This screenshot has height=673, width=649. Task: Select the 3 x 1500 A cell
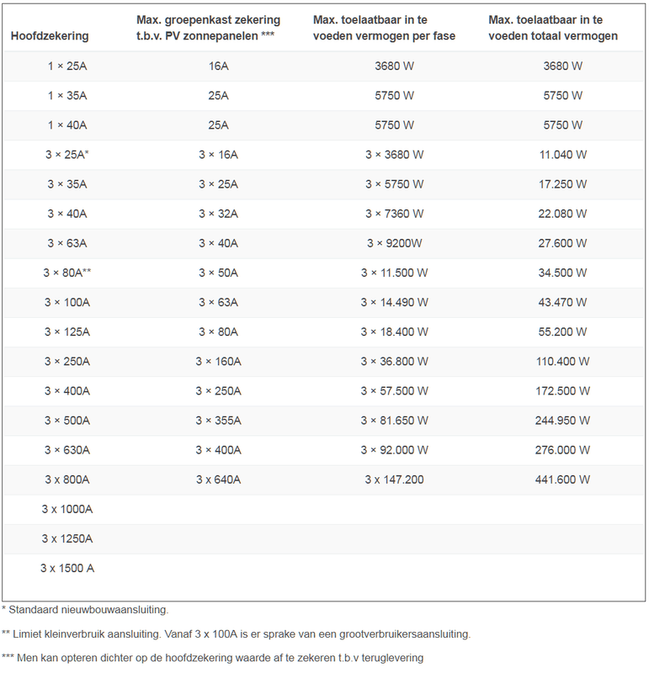tap(66, 568)
